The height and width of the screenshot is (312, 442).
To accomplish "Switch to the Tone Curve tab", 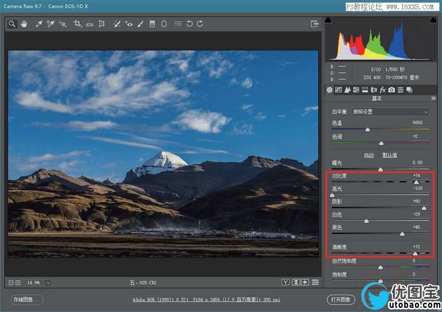I will tap(338, 90).
